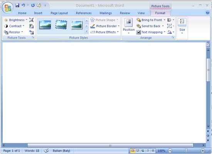Click the zoom slider handle
The width and height of the screenshot is (212, 154).
pyautogui.click(x=186, y=151)
